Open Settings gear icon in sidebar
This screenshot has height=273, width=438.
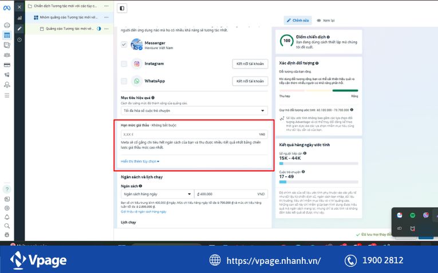pyautogui.click(x=7, y=208)
